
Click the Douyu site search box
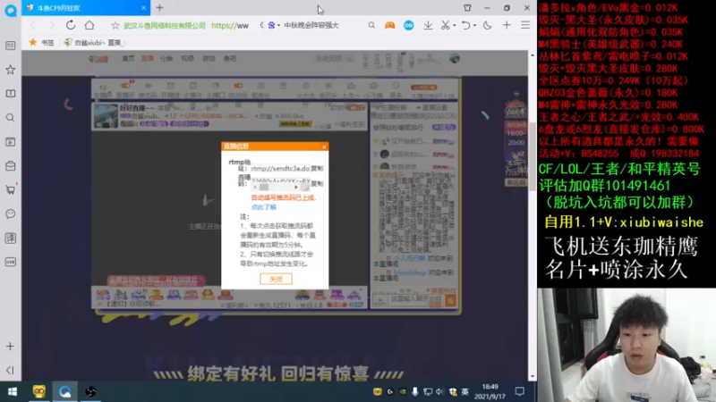(x=334, y=58)
